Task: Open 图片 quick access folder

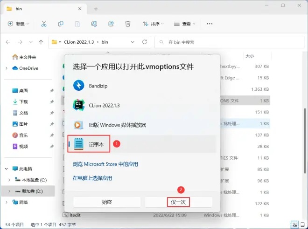Action: click(x=20, y=124)
